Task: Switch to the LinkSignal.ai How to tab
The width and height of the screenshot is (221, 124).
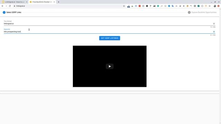Action: (x=15, y=2)
